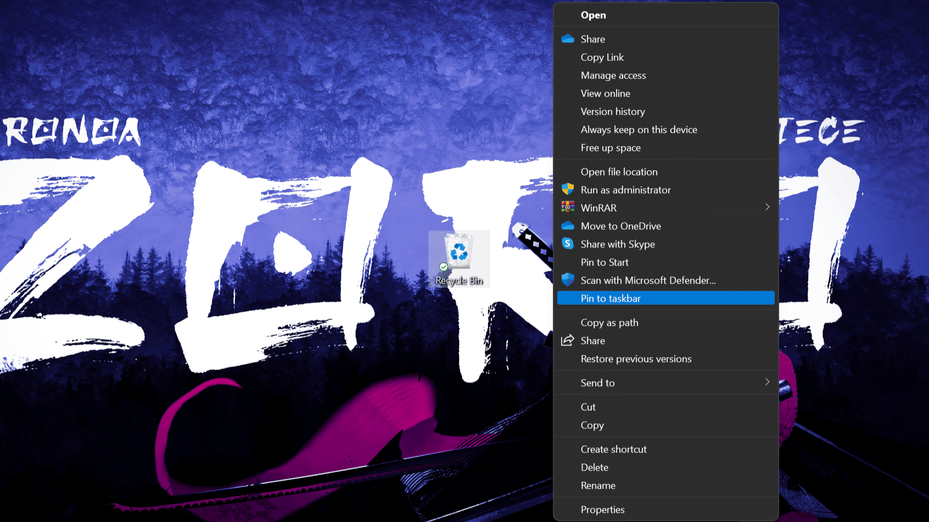Open Manage access option
The width and height of the screenshot is (929, 522).
(613, 75)
